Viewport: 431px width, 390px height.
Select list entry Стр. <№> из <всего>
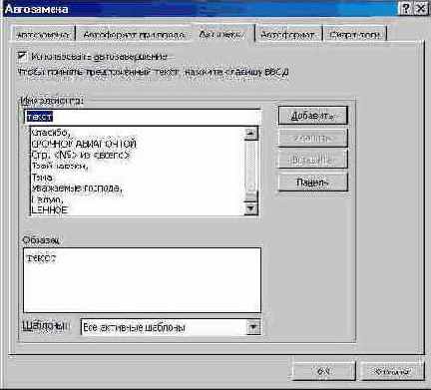coord(80,155)
